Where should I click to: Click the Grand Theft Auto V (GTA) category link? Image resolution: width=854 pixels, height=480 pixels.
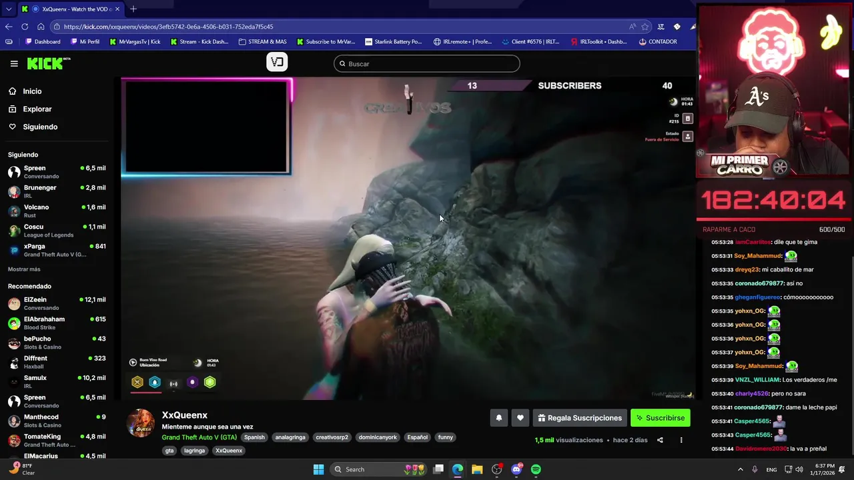point(199,437)
